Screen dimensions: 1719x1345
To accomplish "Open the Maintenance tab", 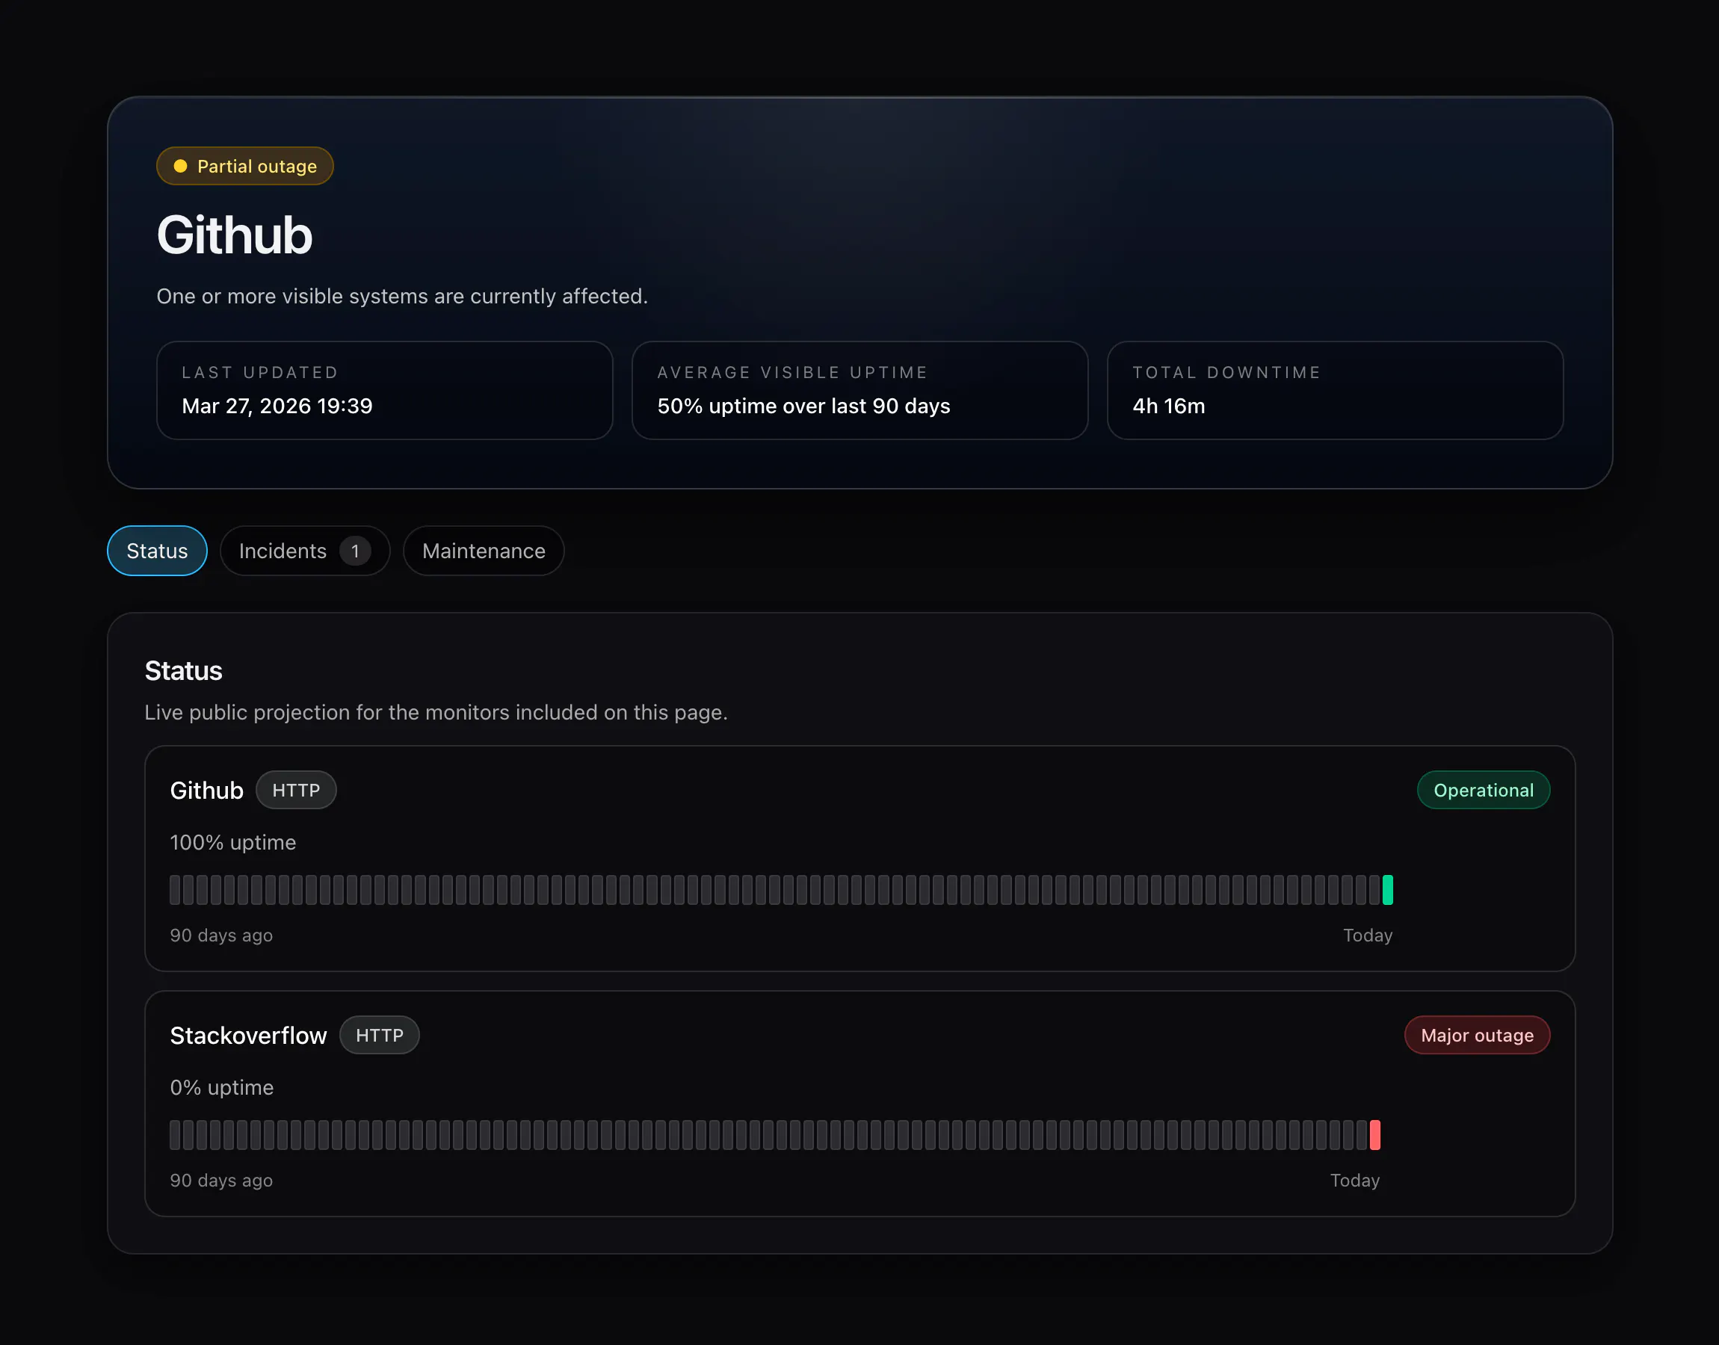I will pyautogui.click(x=484, y=551).
